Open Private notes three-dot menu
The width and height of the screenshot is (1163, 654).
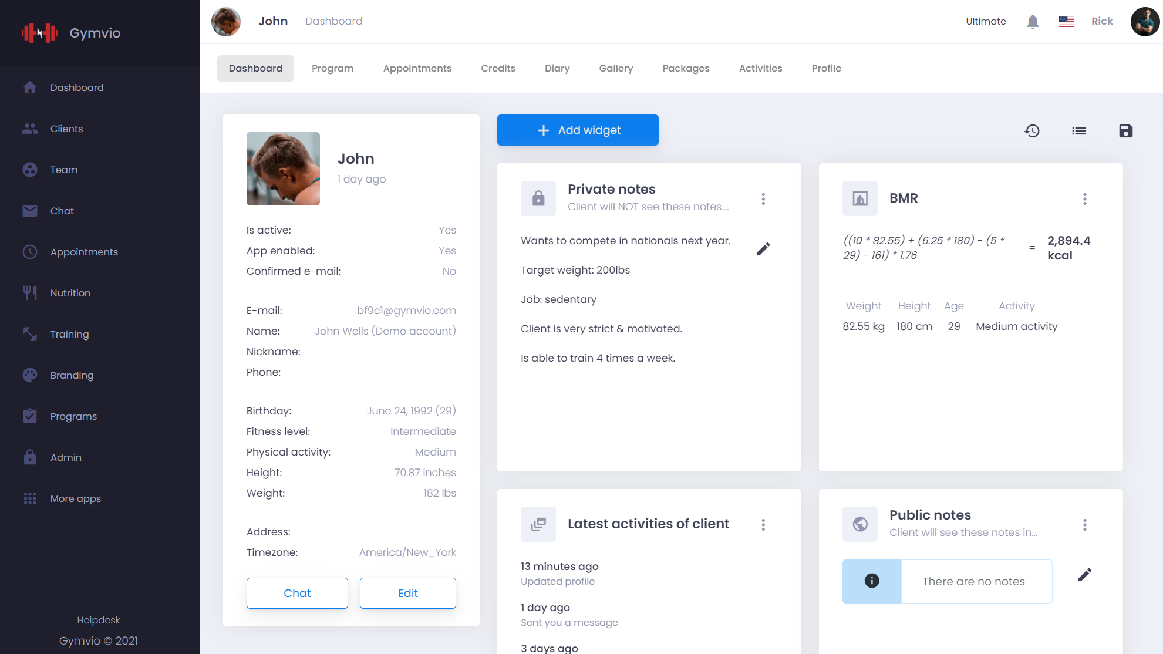click(x=763, y=199)
